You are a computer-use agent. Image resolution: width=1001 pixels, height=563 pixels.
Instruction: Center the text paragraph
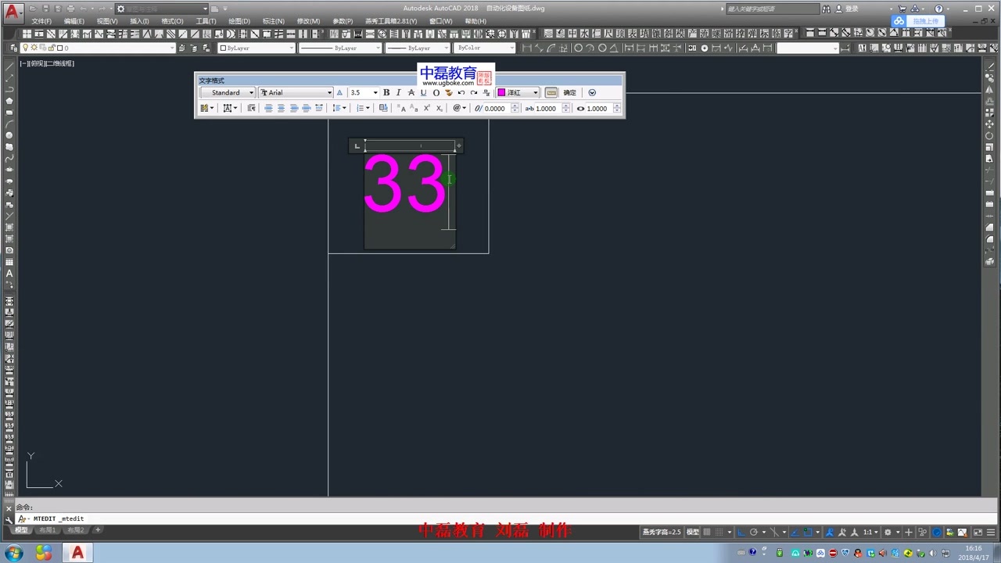pyautogui.click(x=281, y=108)
